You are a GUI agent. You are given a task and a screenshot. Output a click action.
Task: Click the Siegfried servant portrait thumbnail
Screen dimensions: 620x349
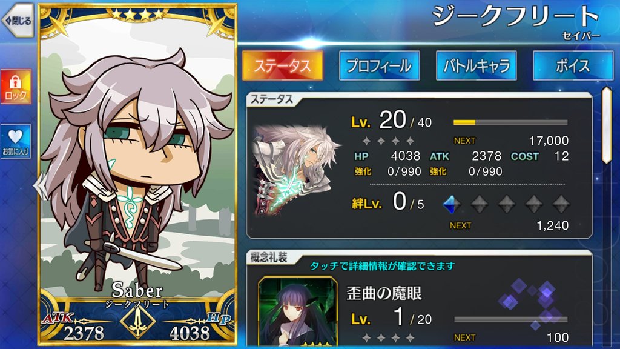pyautogui.click(x=295, y=170)
